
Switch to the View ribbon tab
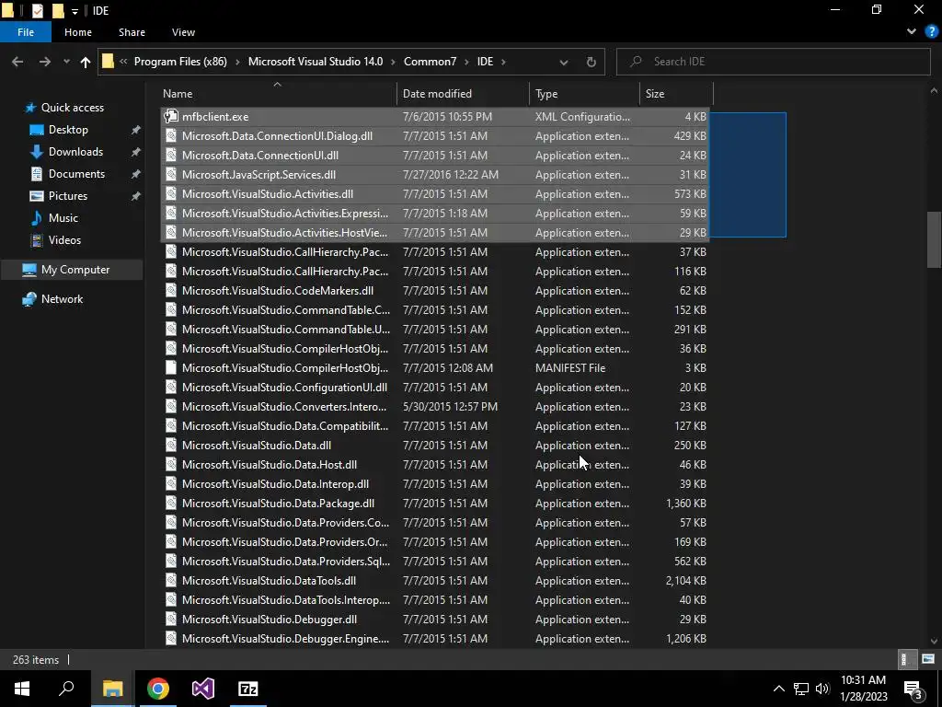183,32
